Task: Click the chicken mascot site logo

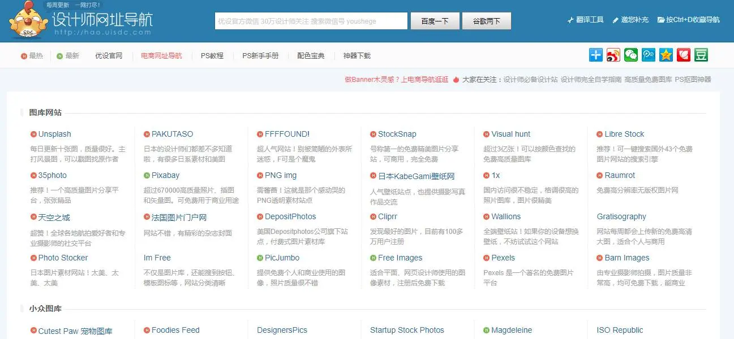Action: coord(27,20)
